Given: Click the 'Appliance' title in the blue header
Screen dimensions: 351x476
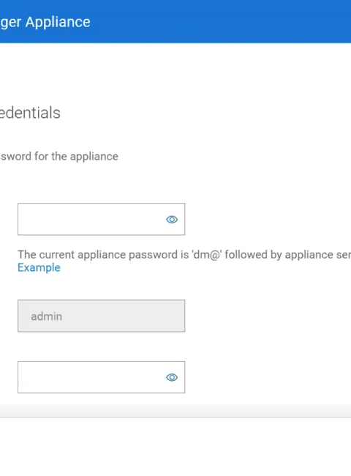Looking at the screenshot, I should (58, 22).
